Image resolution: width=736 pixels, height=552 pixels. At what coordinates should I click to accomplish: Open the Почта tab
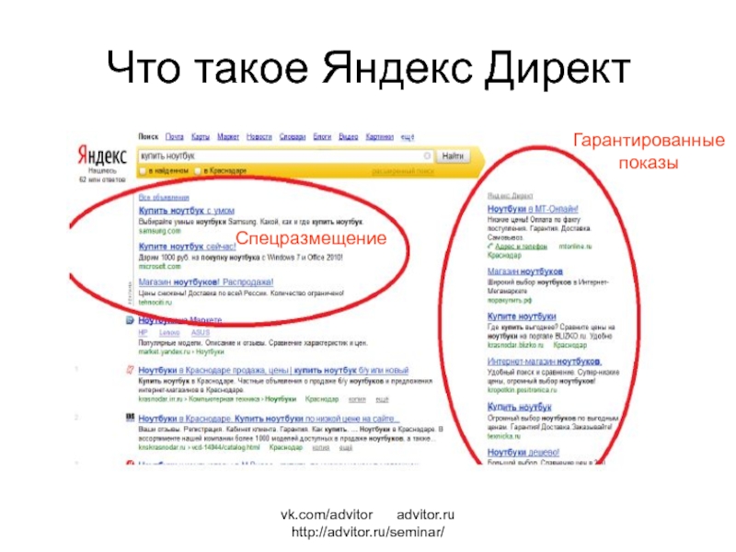(174, 136)
